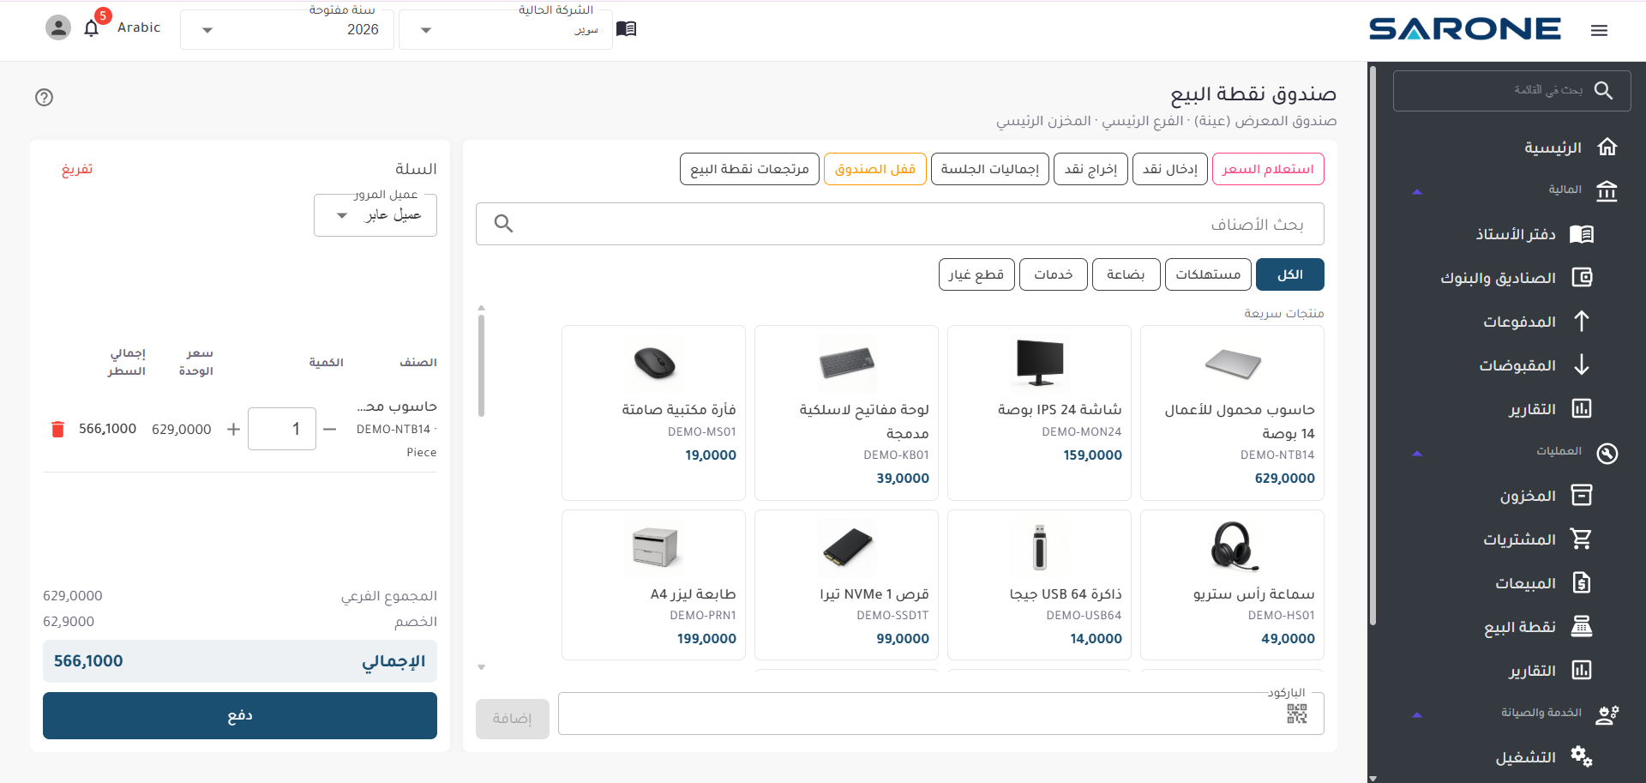Toggle the hamburger menu beside SARONE logo
The height and width of the screenshot is (783, 1646).
click(1599, 30)
